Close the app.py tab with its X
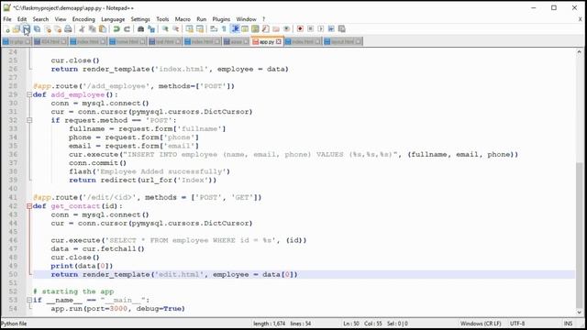 point(279,42)
